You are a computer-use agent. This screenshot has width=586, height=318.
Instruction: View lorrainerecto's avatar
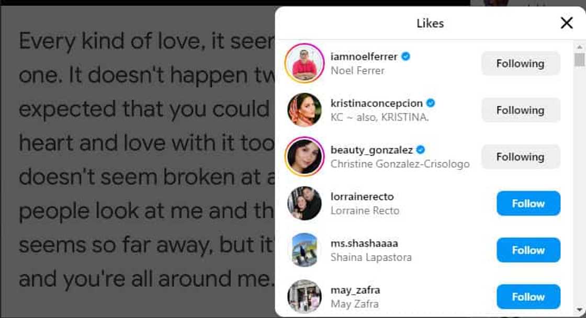click(304, 203)
